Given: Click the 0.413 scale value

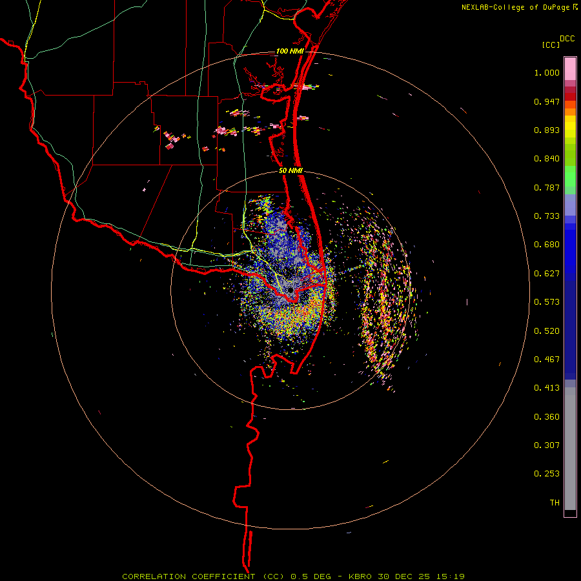Looking at the screenshot, I should point(547,388).
